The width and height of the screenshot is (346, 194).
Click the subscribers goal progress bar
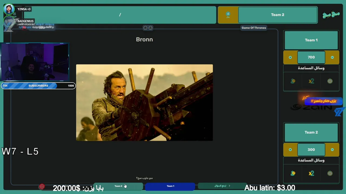pyautogui.click(x=38, y=86)
